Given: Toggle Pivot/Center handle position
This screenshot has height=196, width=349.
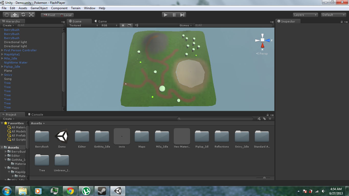Looking at the screenshot, I should pyautogui.click(x=49, y=15).
